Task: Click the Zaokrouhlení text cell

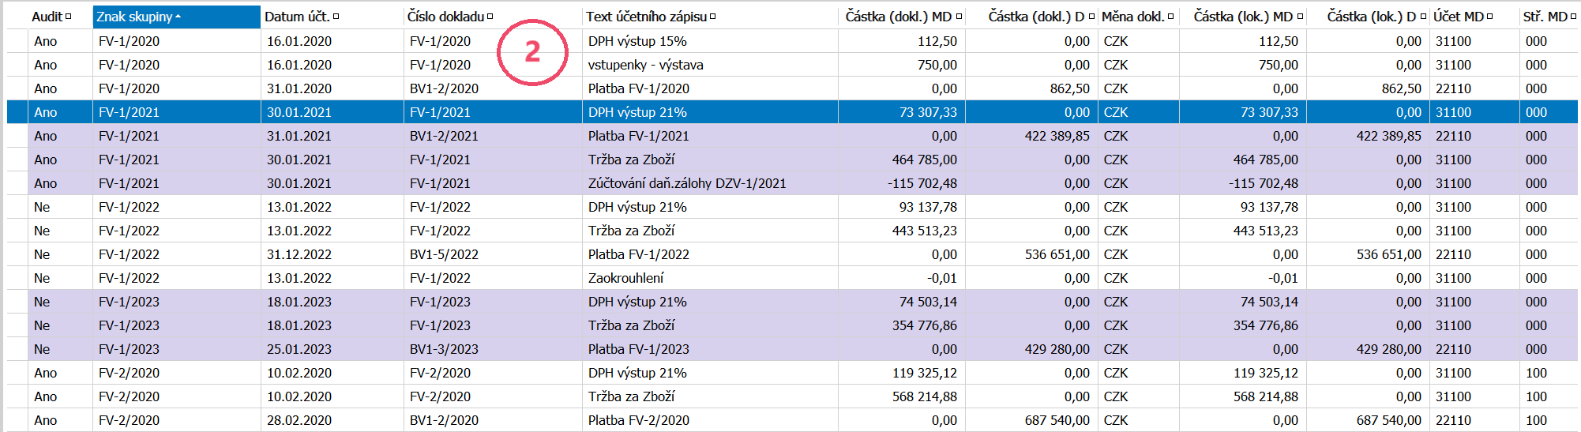Action: [625, 278]
